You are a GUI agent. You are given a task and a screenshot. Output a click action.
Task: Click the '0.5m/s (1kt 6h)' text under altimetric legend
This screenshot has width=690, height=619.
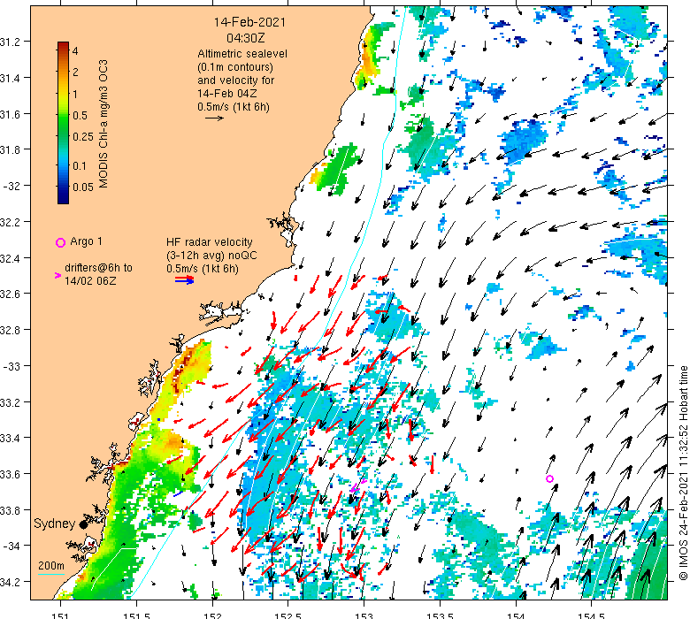pos(234,107)
